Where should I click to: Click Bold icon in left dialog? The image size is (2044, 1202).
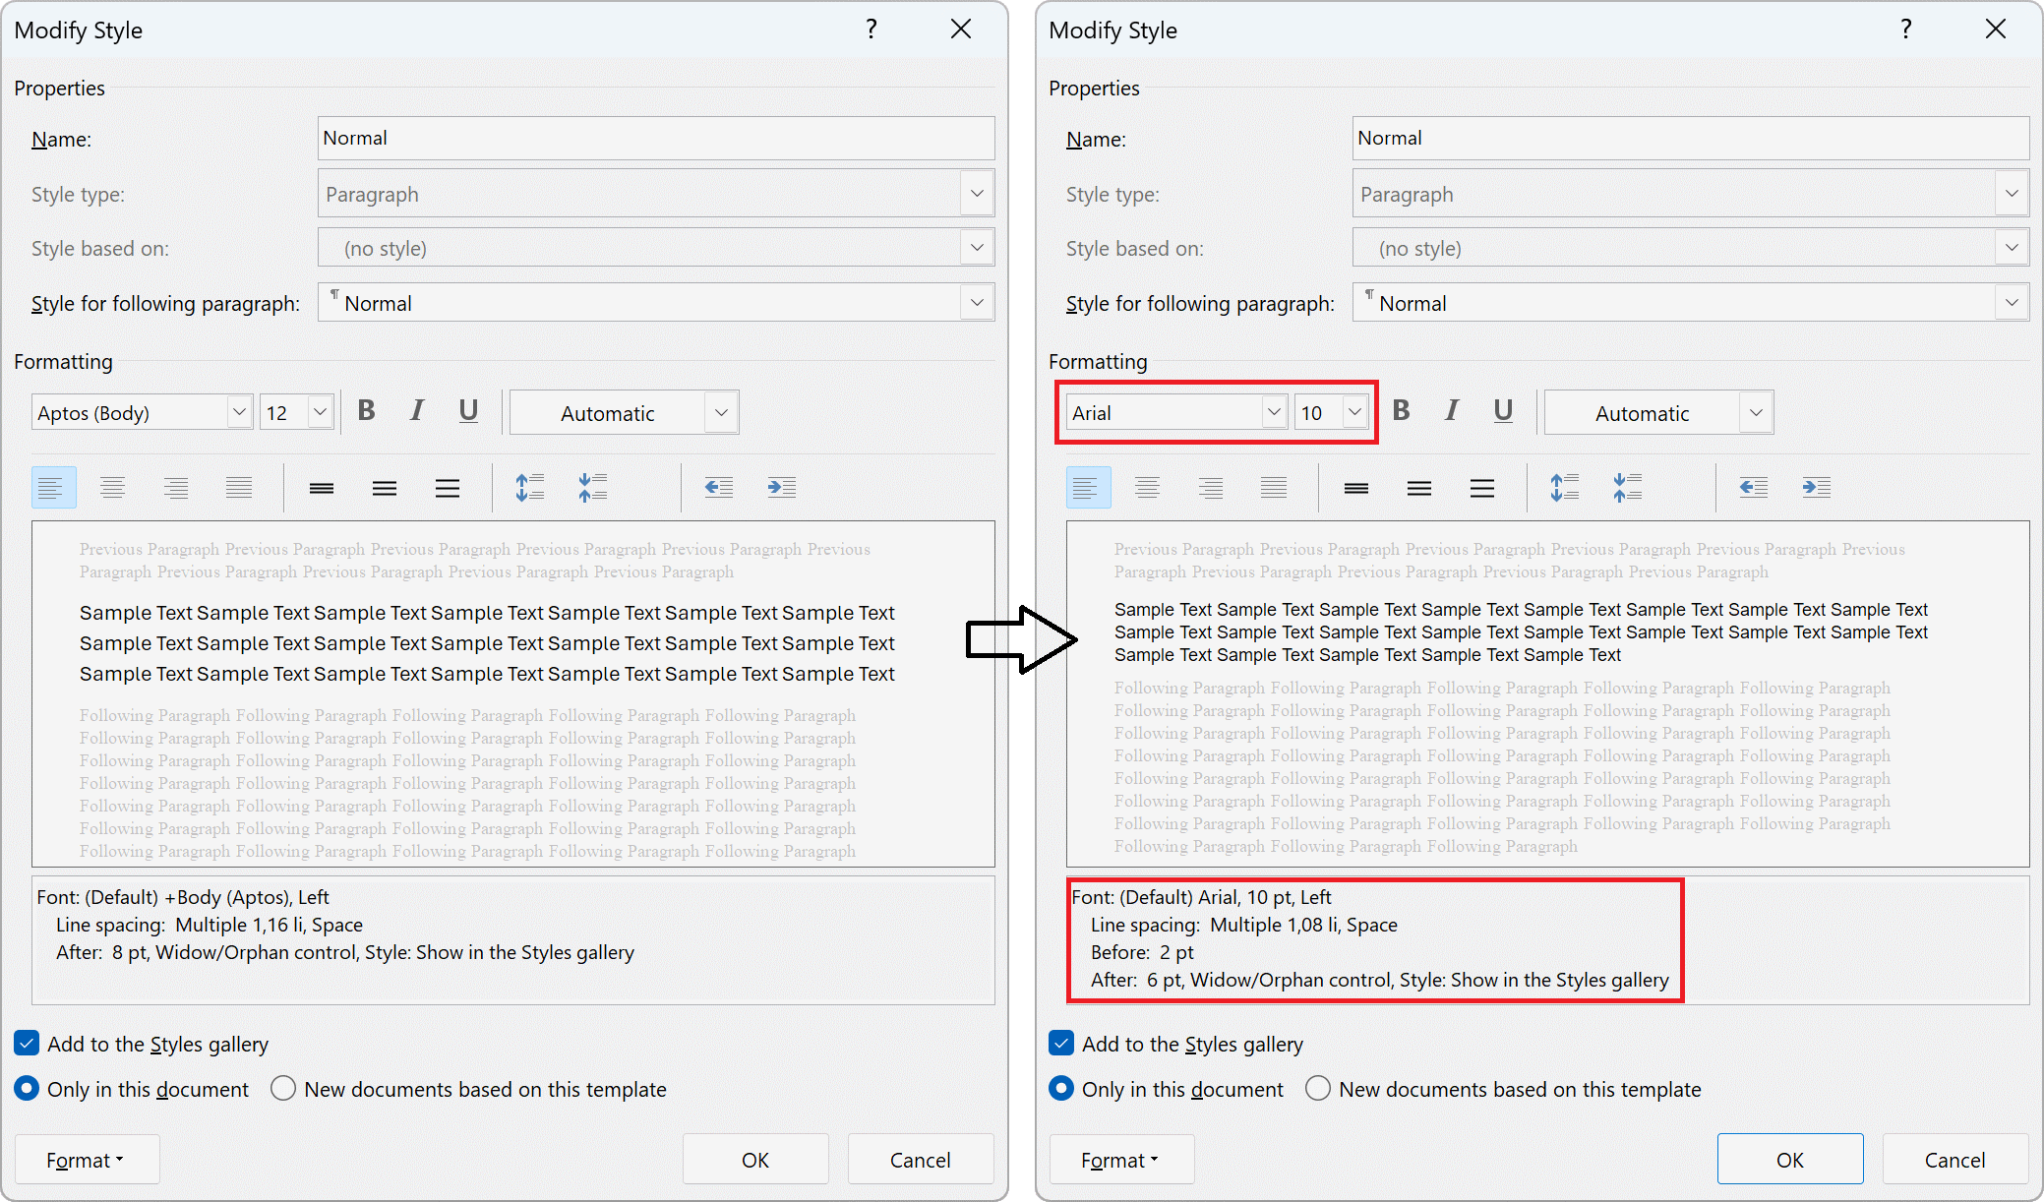click(x=367, y=411)
